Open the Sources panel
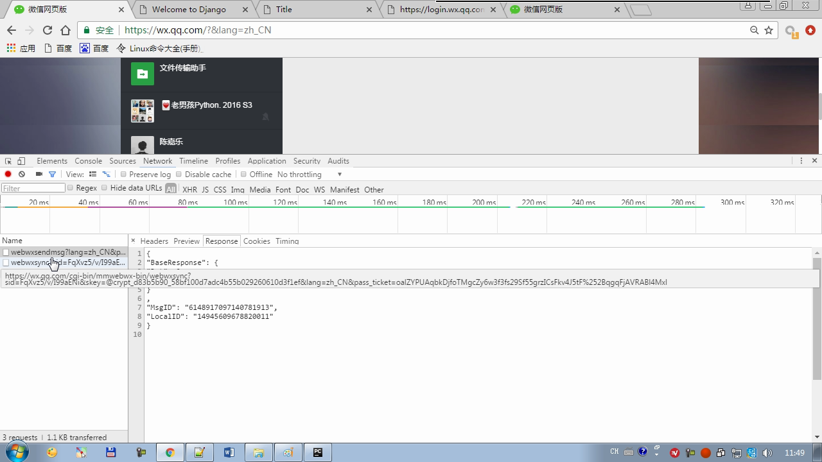The image size is (822, 462). 123,161
